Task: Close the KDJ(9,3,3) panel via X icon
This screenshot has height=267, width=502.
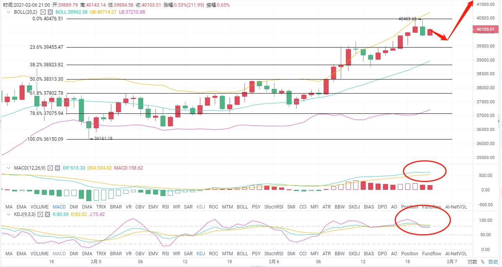Action: [47, 214]
